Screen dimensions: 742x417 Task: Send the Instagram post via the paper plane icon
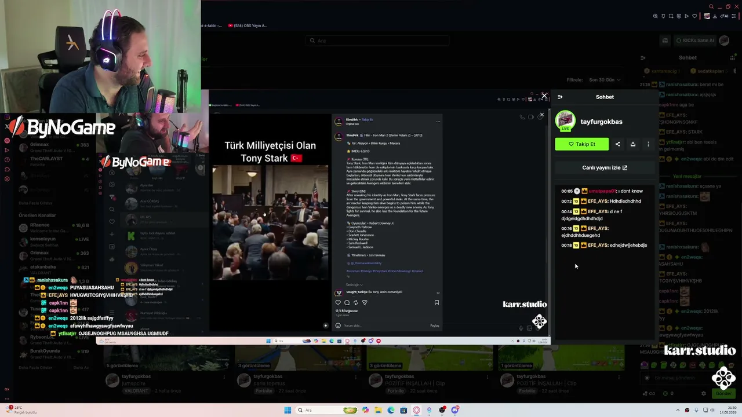(x=365, y=302)
